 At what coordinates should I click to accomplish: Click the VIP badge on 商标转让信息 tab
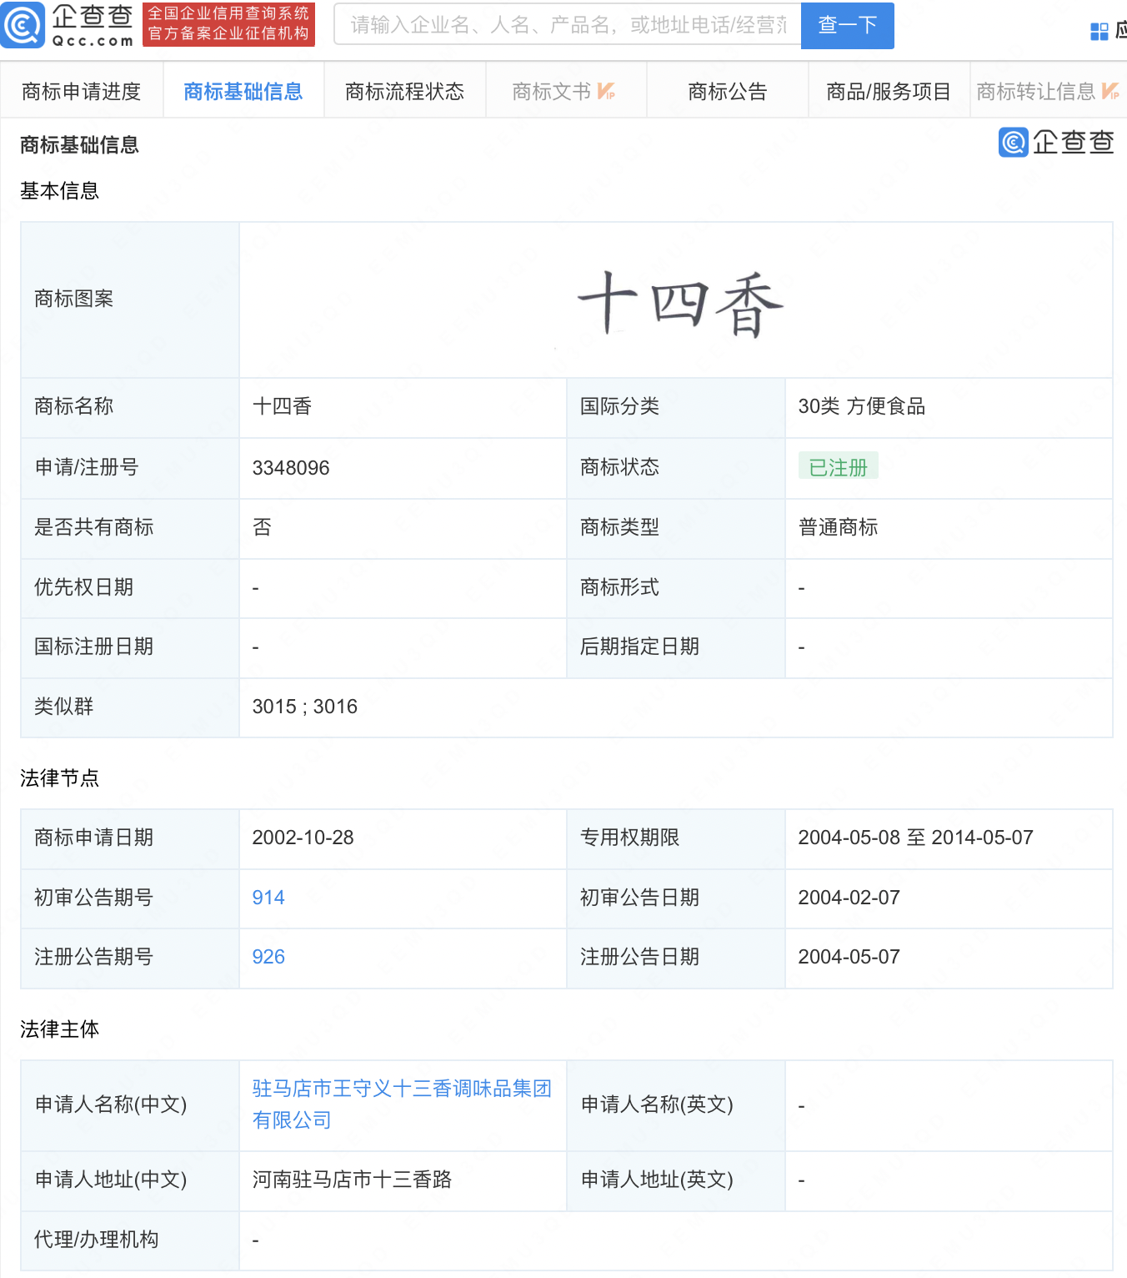(1110, 91)
